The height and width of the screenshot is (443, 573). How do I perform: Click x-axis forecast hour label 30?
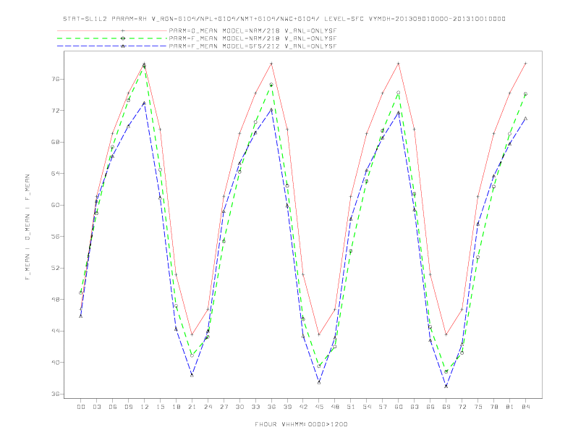coord(239,407)
